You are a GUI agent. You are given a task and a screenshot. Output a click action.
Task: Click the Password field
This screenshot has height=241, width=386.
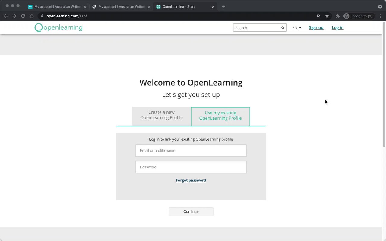coord(191,167)
